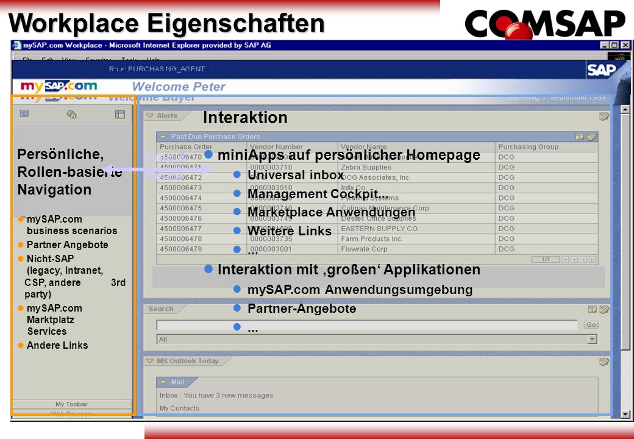Go to the home page globe icon
This screenshot has height=439, width=634.
pyautogui.click(x=71, y=115)
